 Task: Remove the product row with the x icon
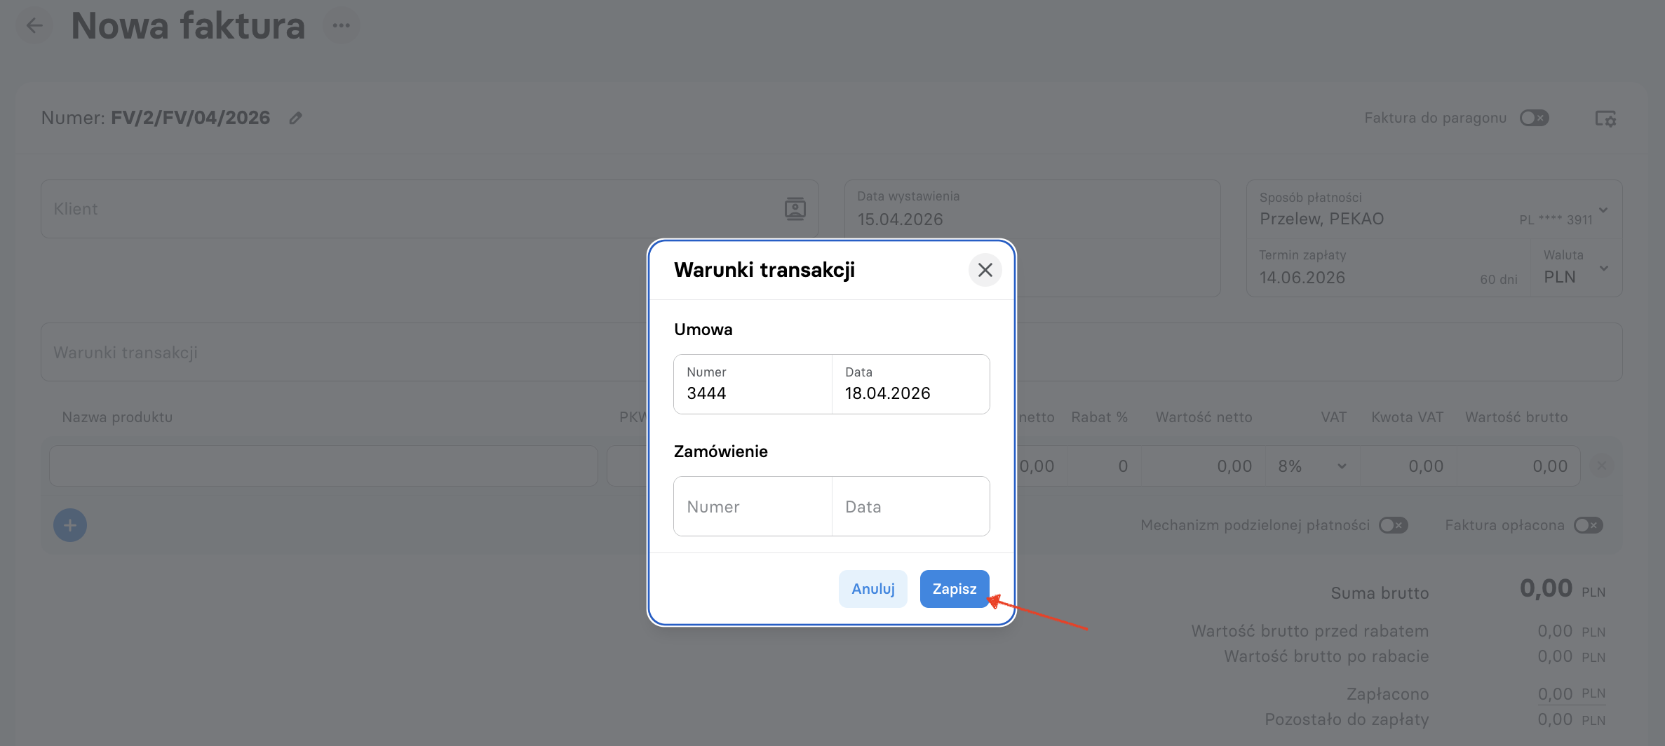[x=1602, y=466]
